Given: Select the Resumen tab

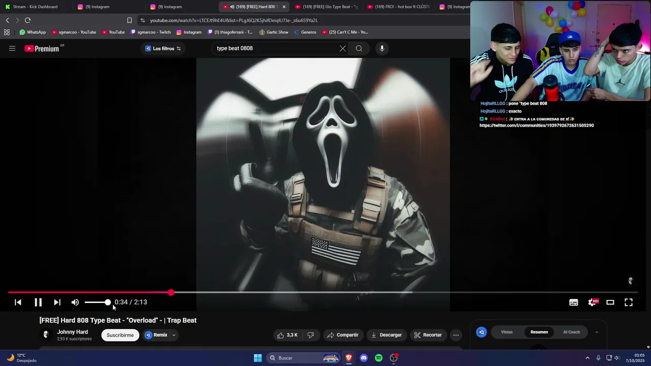Looking at the screenshot, I should coord(539,332).
